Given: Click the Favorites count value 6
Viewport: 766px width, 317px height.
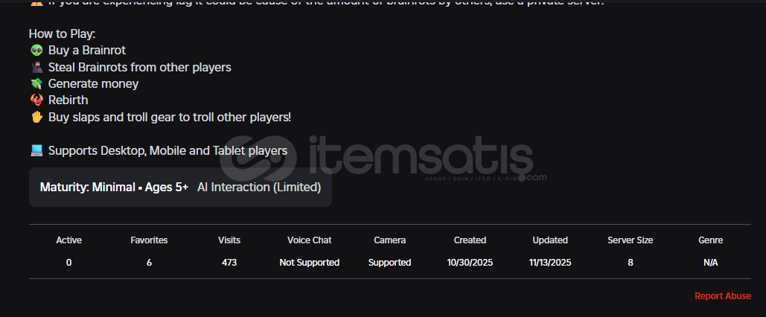Looking at the screenshot, I should click(149, 263).
